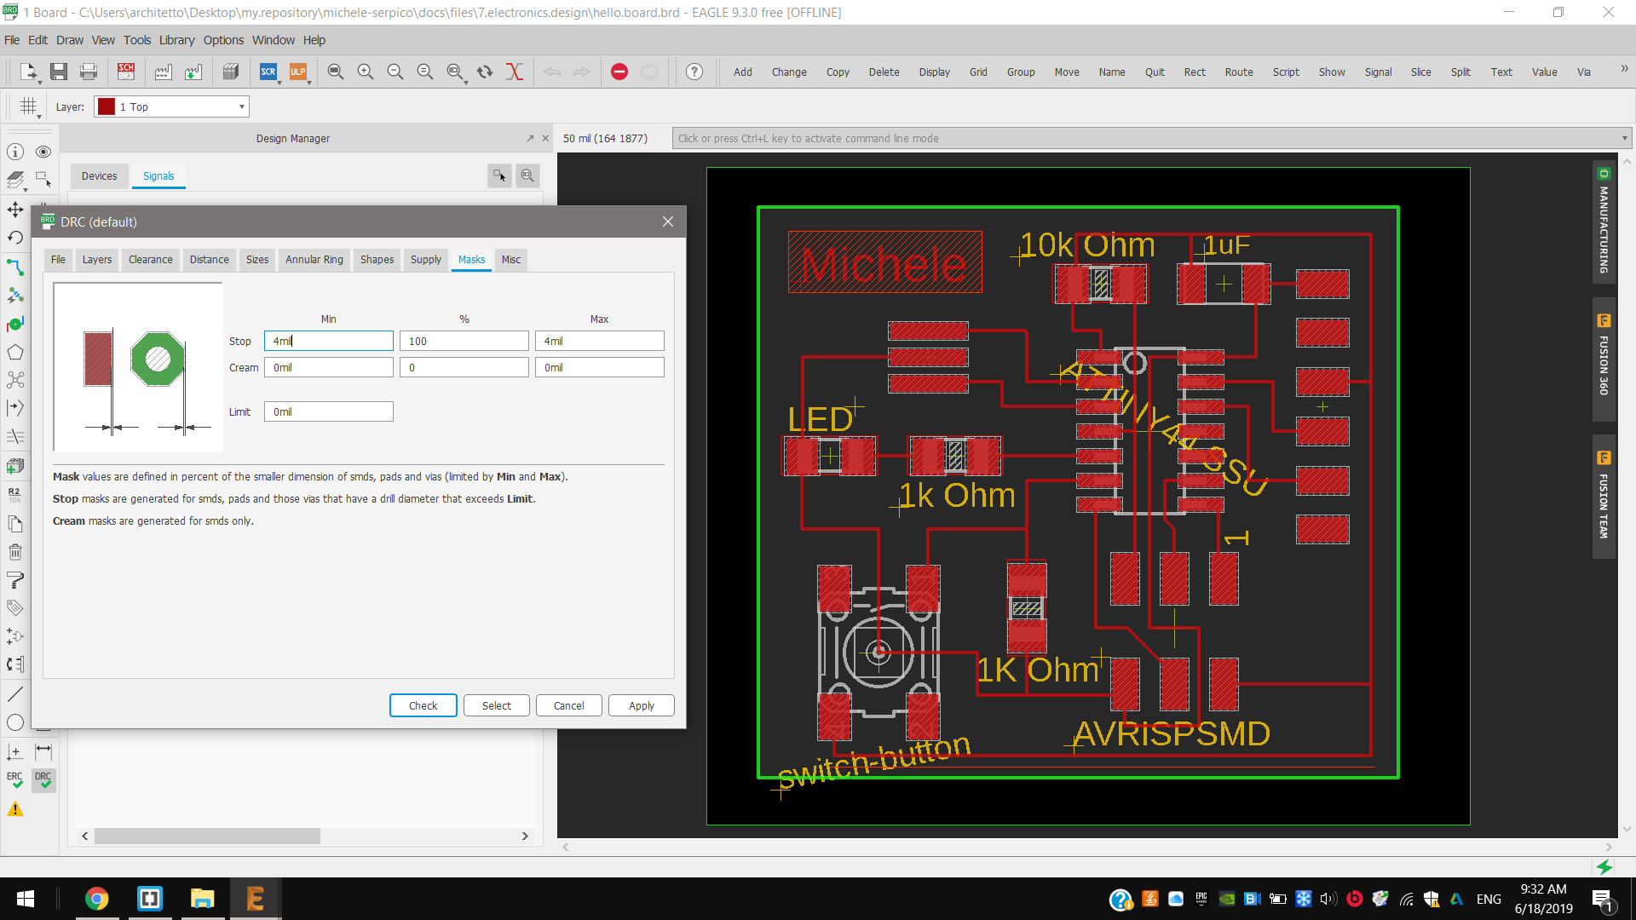Toggle the eye visibility icon in sidebar
This screenshot has height=920, width=1636.
(43, 152)
